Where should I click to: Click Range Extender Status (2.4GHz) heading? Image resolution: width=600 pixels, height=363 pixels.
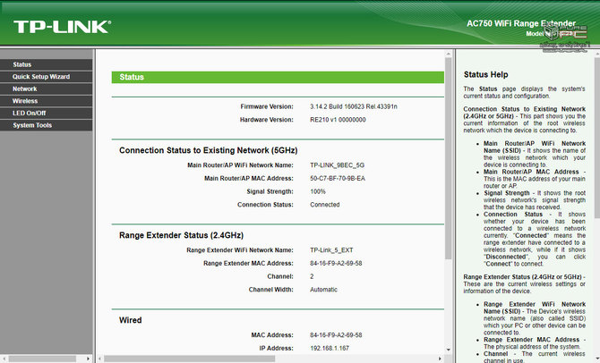tap(182, 235)
